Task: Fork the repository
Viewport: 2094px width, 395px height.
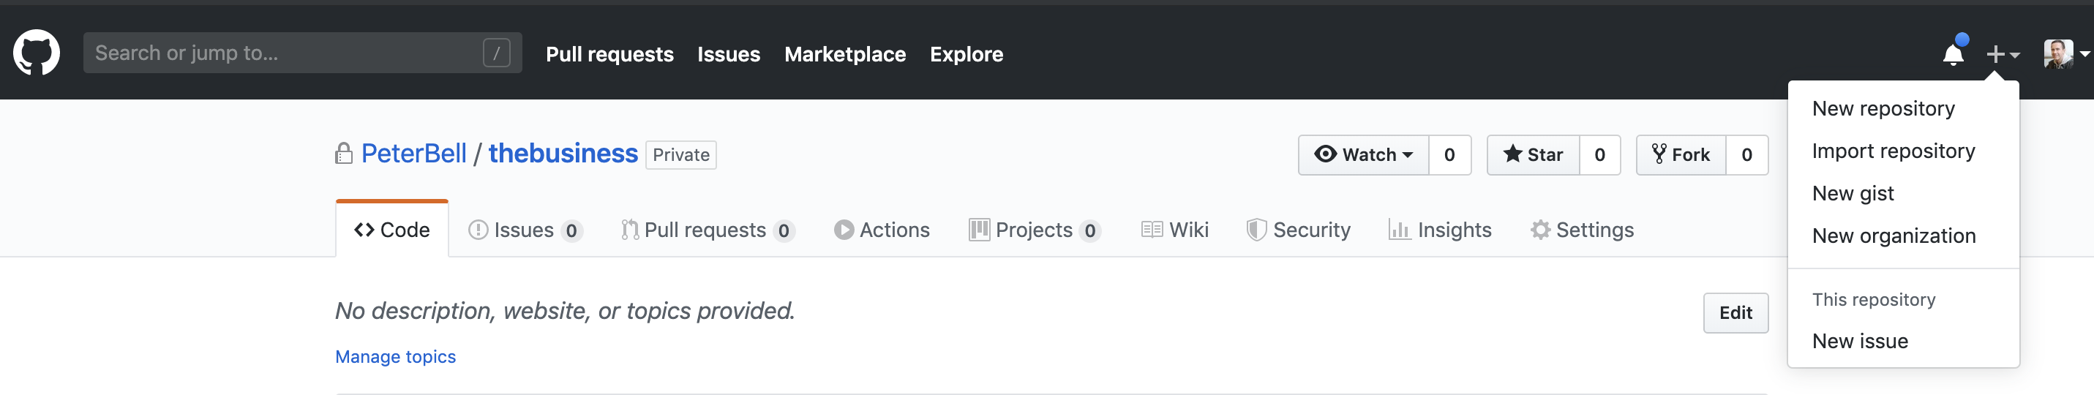Action: tap(1680, 154)
